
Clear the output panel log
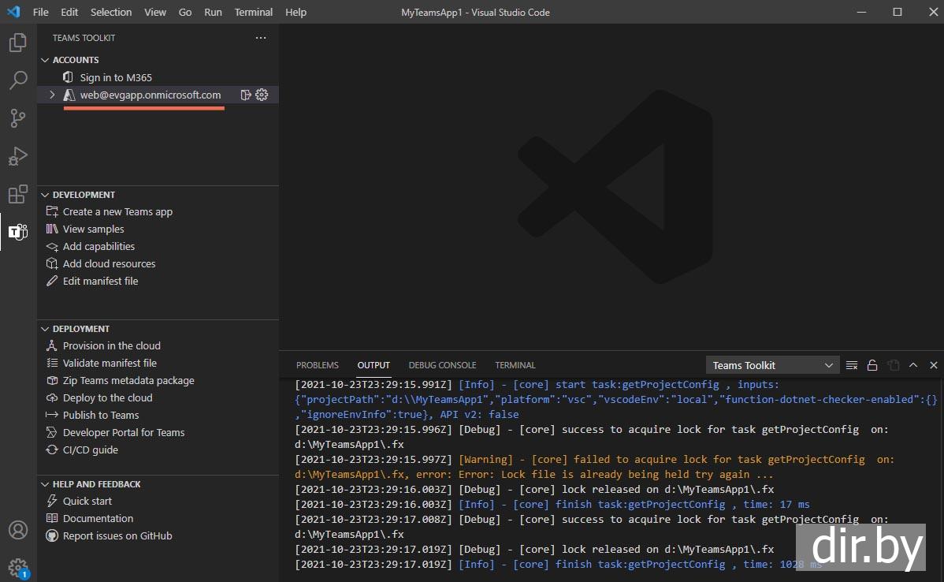(x=852, y=365)
